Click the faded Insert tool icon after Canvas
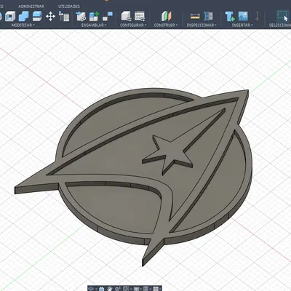291x291 pixels. point(257,16)
